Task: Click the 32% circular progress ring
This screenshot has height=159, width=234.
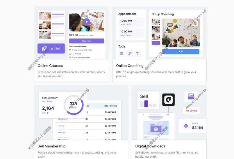Action: point(74,105)
